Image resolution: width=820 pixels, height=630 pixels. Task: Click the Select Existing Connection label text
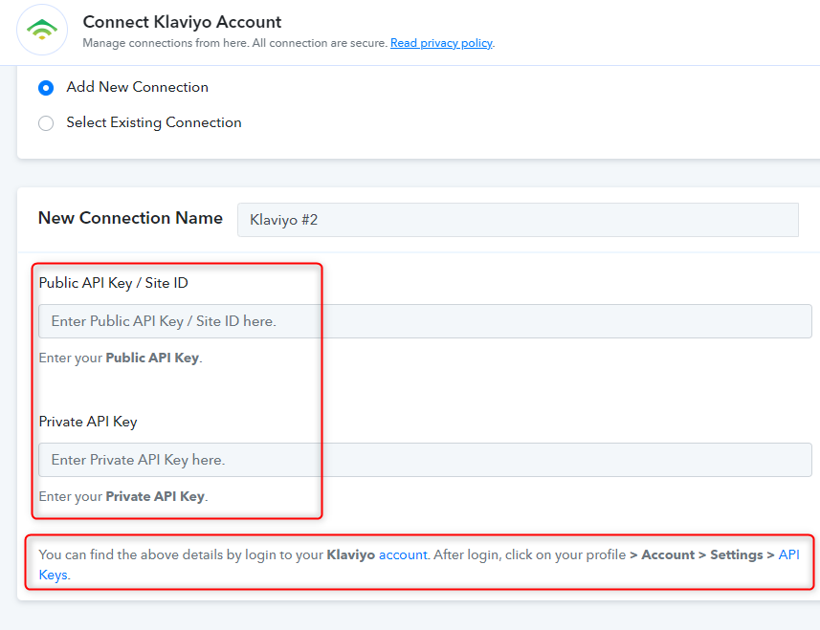[x=154, y=122]
